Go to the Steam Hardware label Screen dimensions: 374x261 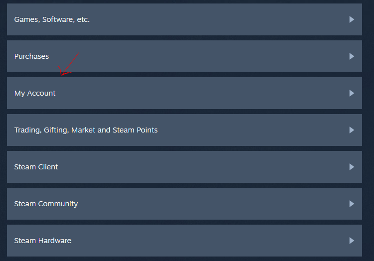tap(43, 241)
